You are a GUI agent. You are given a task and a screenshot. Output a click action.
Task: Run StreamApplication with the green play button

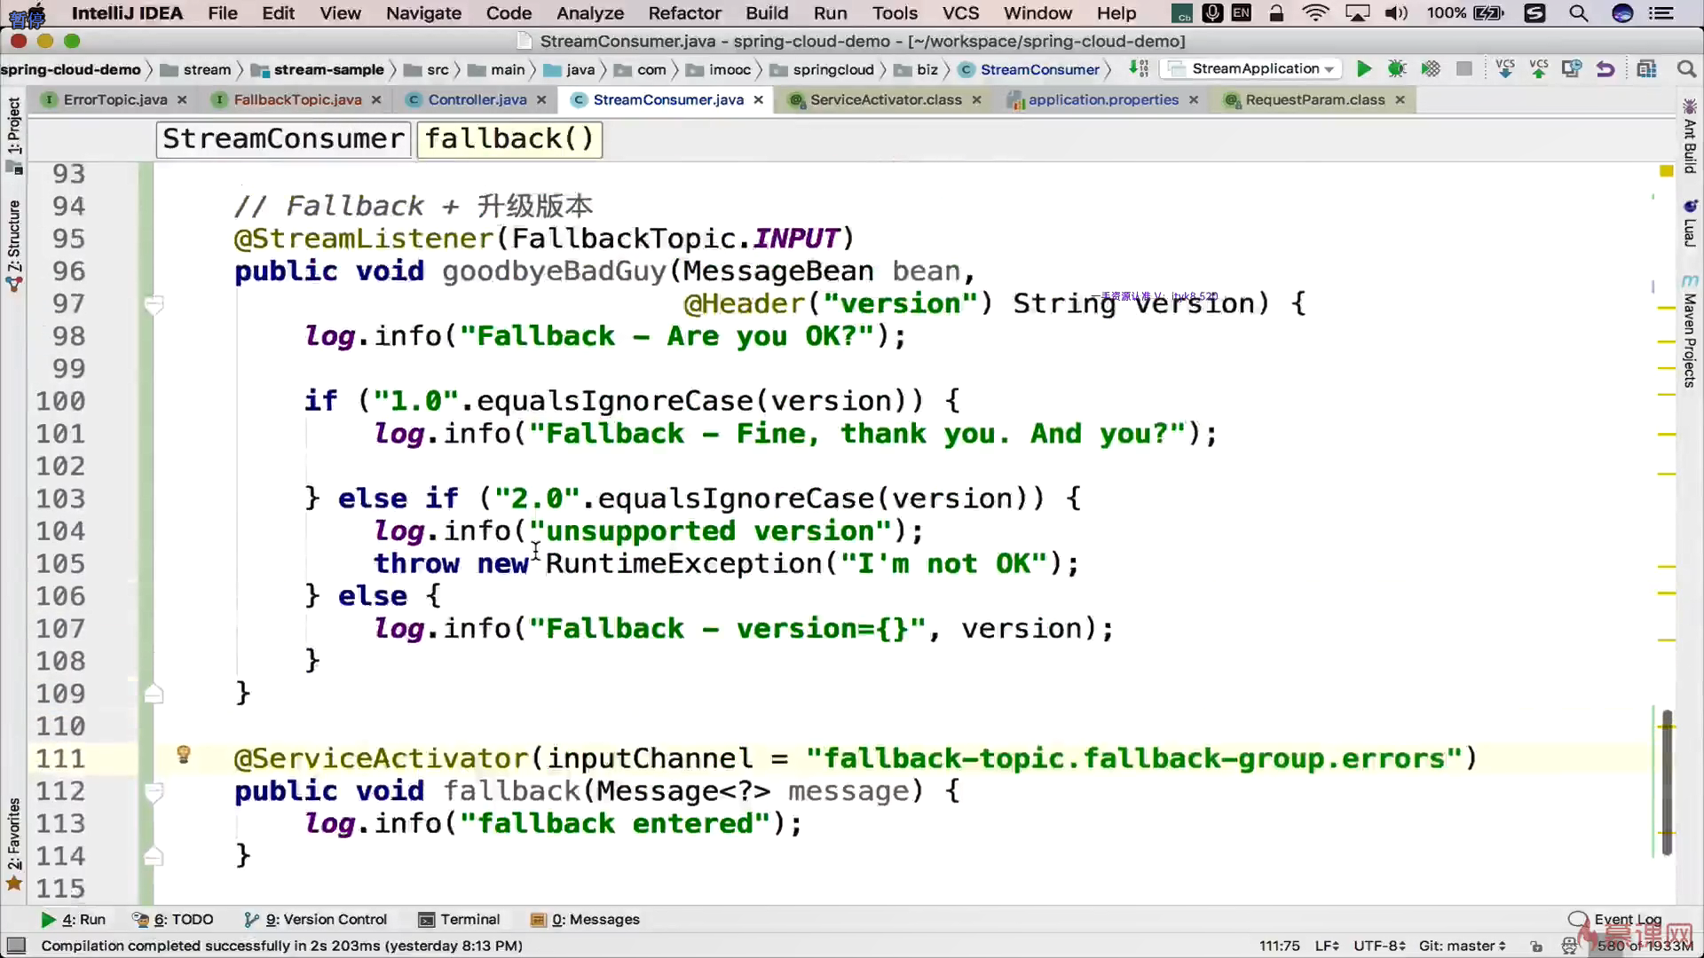point(1364,69)
